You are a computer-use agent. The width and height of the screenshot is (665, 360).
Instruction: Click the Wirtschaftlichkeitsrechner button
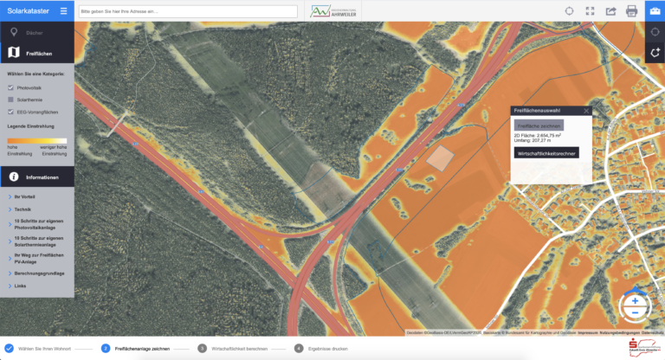[x=546, y=153]
